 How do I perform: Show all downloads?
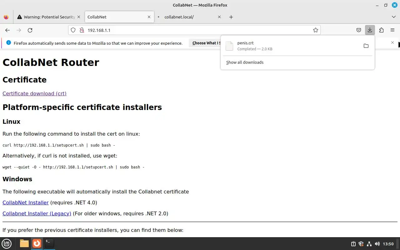[x=245, y=62]
